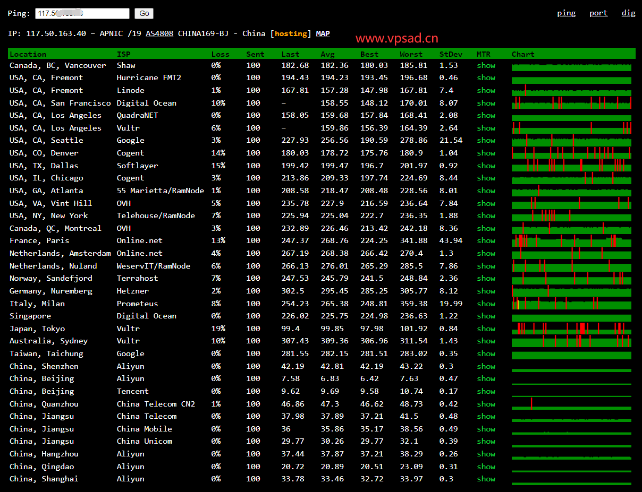Click the Best value 97.98
Viewport: 642px width, 492px height.
pyautogui.click(x=371, y=329)
